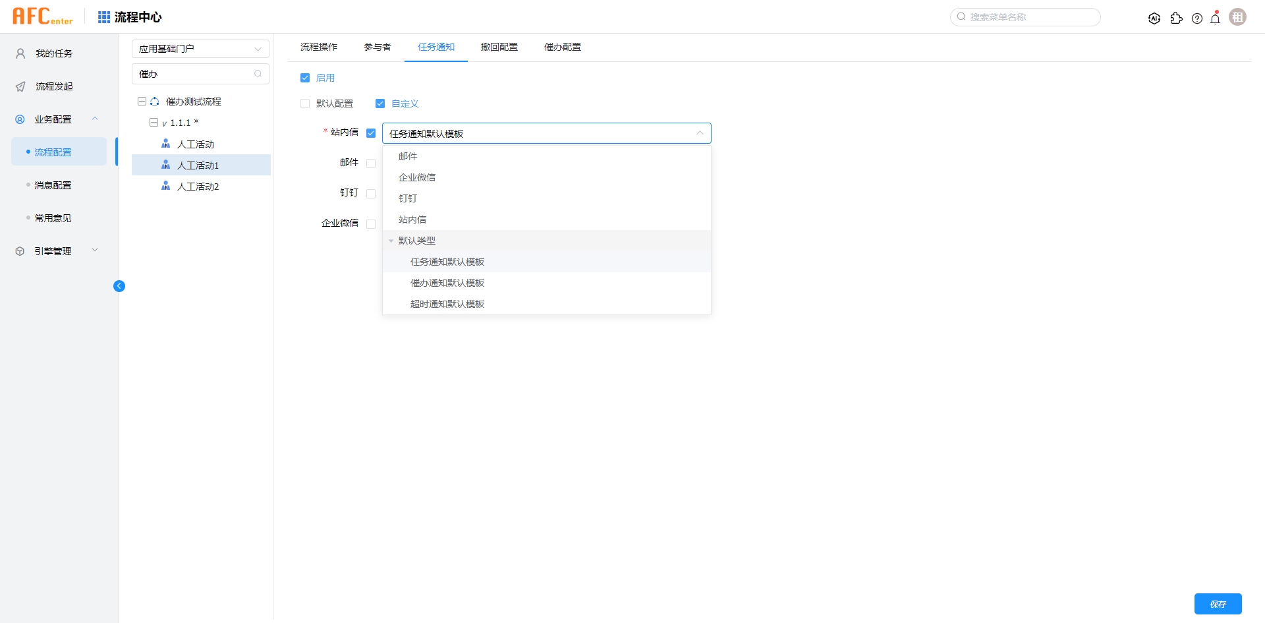Open the help question mark icon
This screenshot has height=623, width=1265.
[1197, 18]
